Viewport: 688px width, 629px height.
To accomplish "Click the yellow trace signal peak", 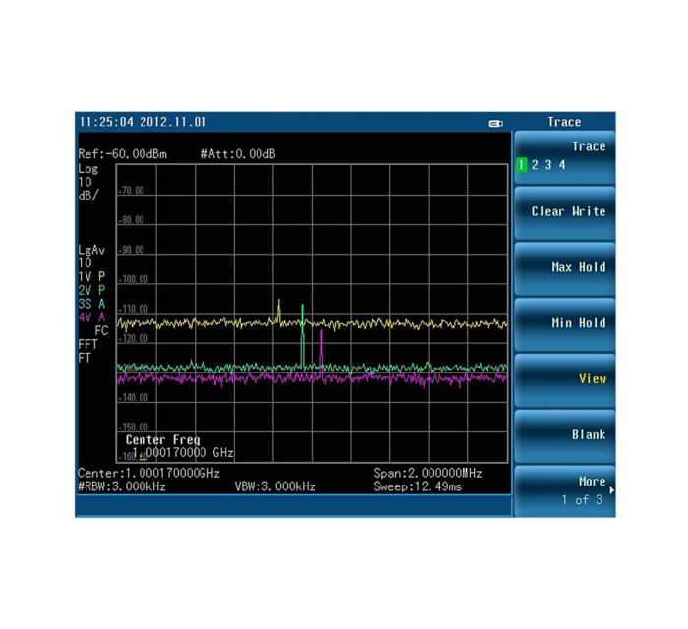I will click(279, 302).
